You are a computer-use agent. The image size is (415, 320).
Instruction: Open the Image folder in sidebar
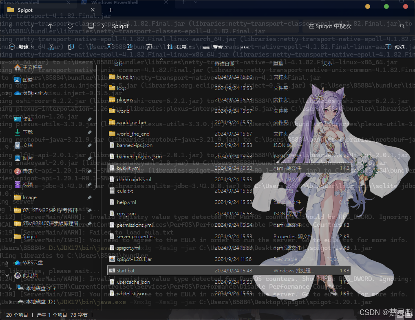click(x=25, y=197)
